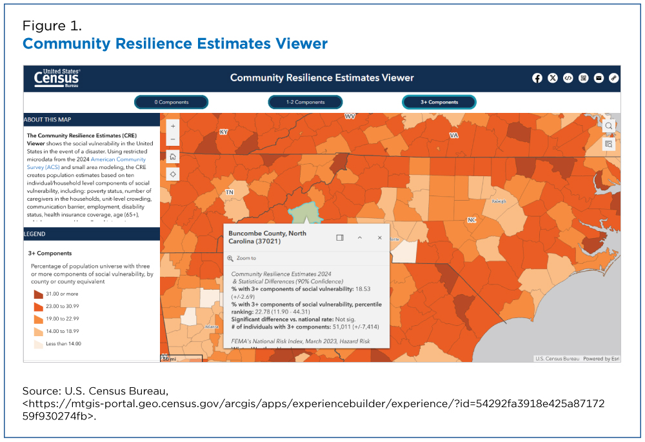Click the 19.00 to 22.99 legend swatch
The width and height of the screenshot is (645, 442).
(x=38, y=319)
